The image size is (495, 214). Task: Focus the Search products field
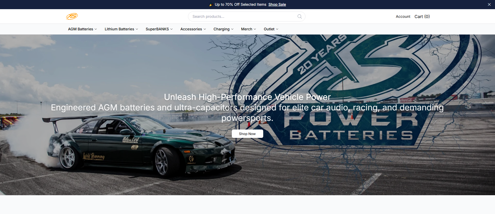click(x=246, y=16)
